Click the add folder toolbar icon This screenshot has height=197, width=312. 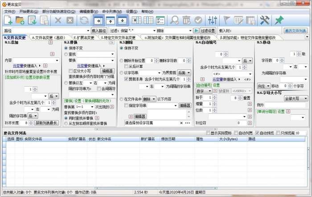click(x=20, y=20)
